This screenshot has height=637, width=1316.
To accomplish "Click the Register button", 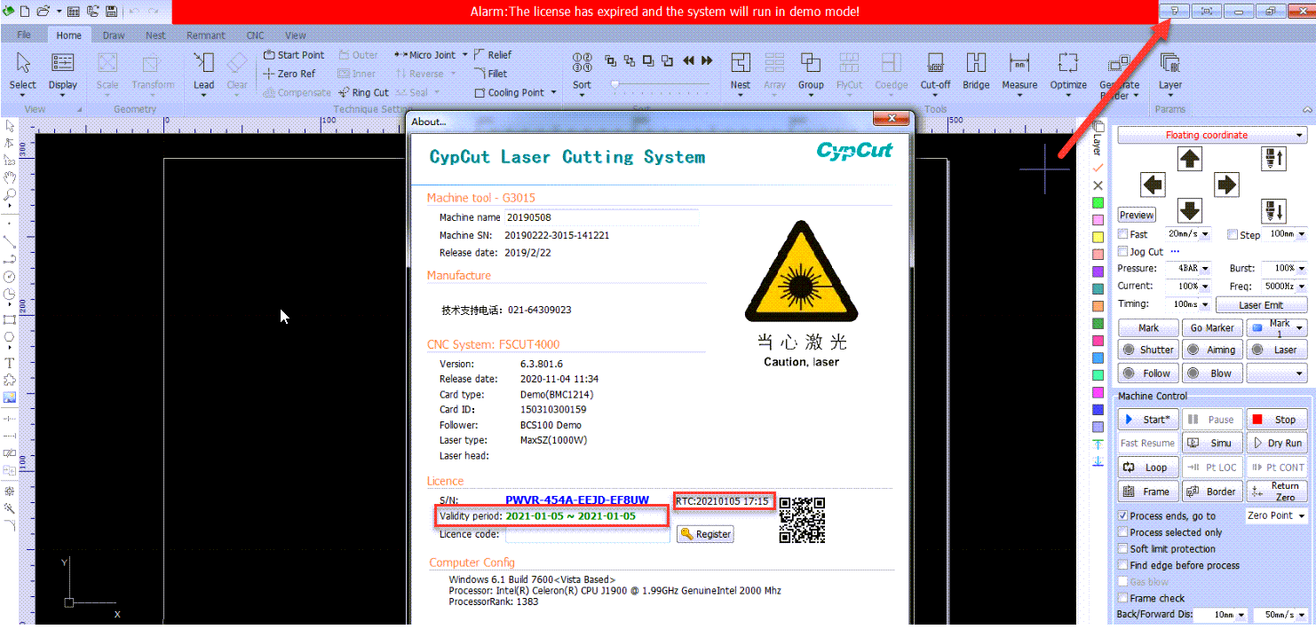I will (705, 534).
